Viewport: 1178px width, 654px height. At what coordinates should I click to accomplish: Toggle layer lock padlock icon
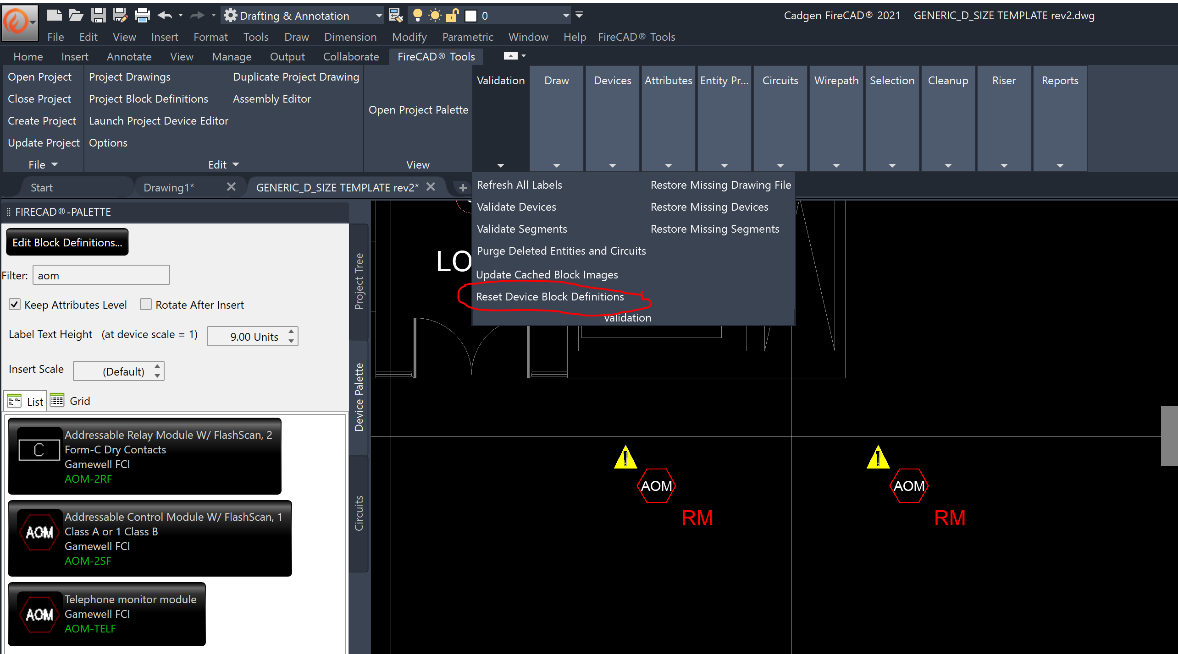click(x=452, y=16)
